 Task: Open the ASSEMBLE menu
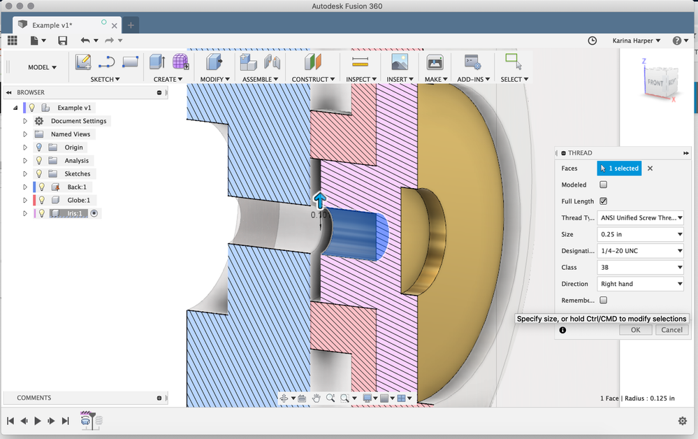pos(260,79)
